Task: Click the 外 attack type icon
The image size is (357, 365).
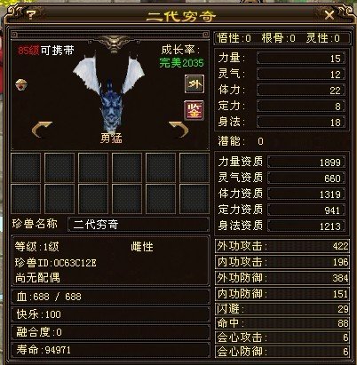Action: pos(194,83)
